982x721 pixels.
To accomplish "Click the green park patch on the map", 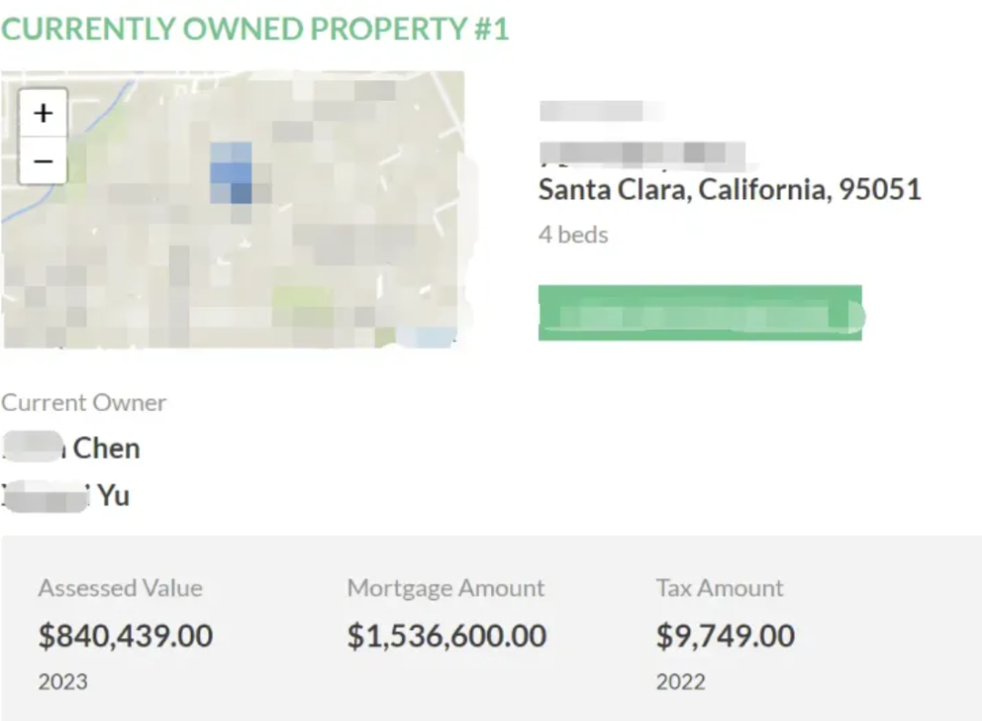I will tap(303, 298).
